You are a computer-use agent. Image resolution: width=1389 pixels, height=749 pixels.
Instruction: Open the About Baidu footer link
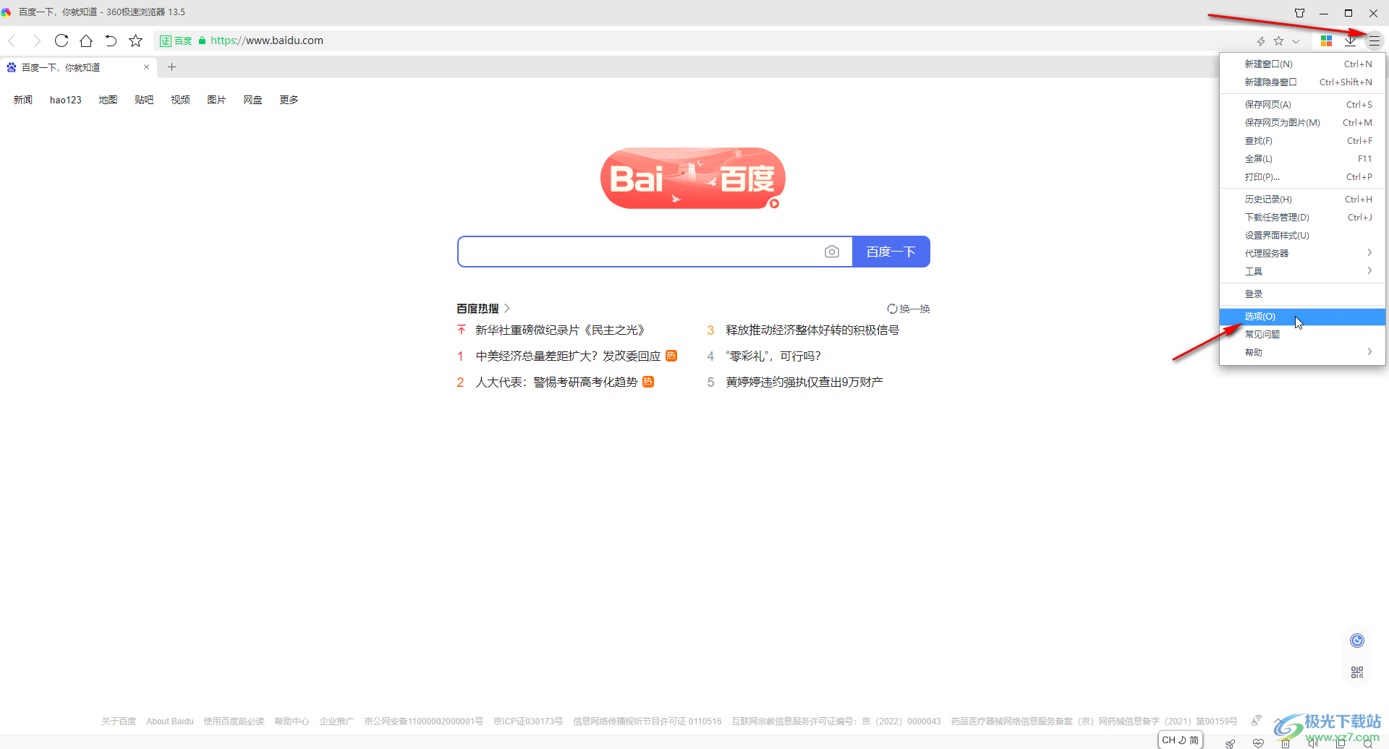170,721
